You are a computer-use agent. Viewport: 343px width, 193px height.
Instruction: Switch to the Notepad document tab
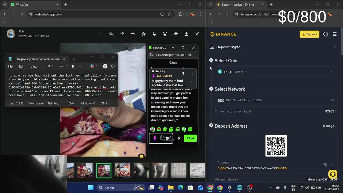(x=37, y=59)
